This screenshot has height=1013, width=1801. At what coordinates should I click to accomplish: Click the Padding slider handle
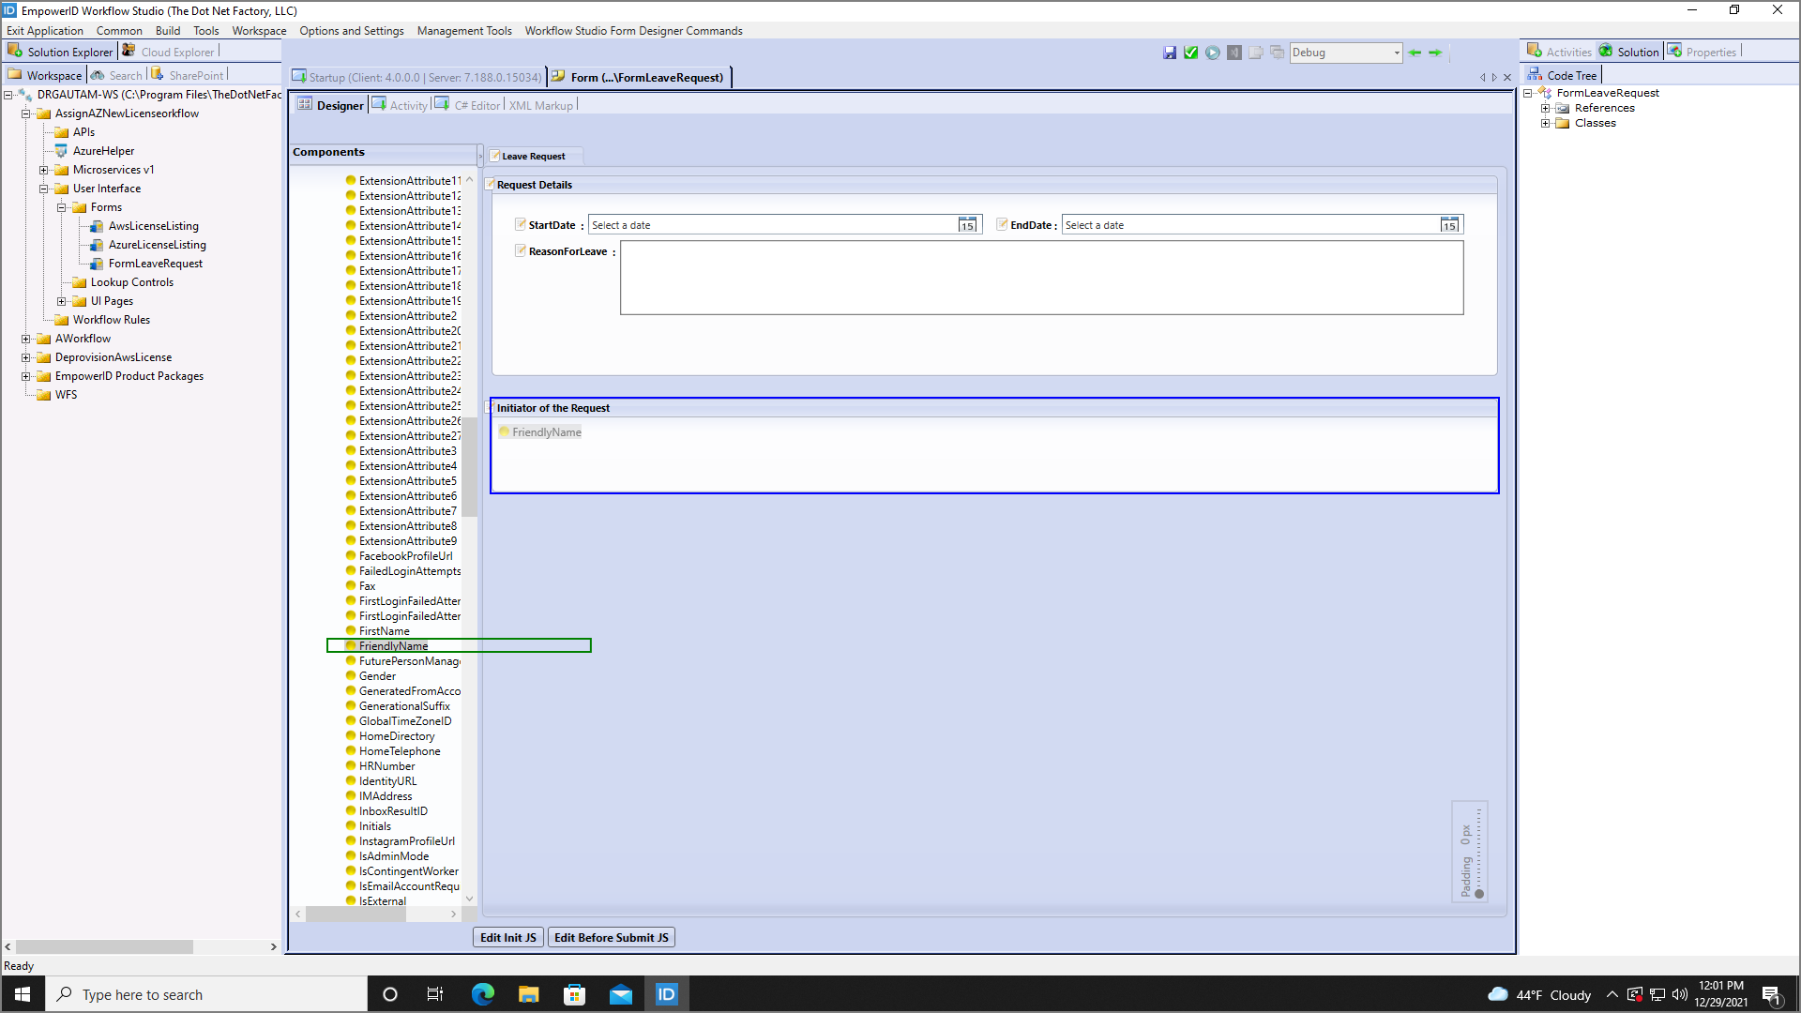point(1479,894)
